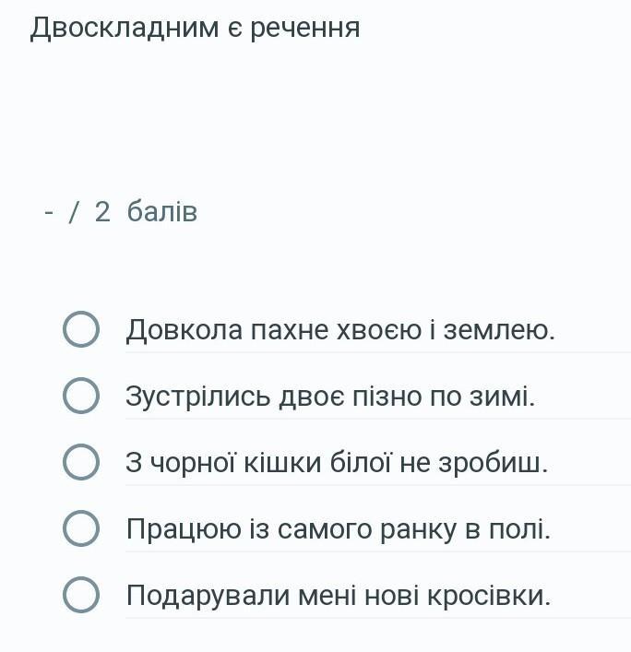Pick radio for 'Подарували мені нові кросівки'

click(x=81, y=595)
